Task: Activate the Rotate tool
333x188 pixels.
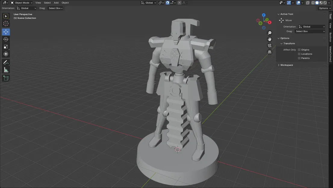Action: [6, 39]
